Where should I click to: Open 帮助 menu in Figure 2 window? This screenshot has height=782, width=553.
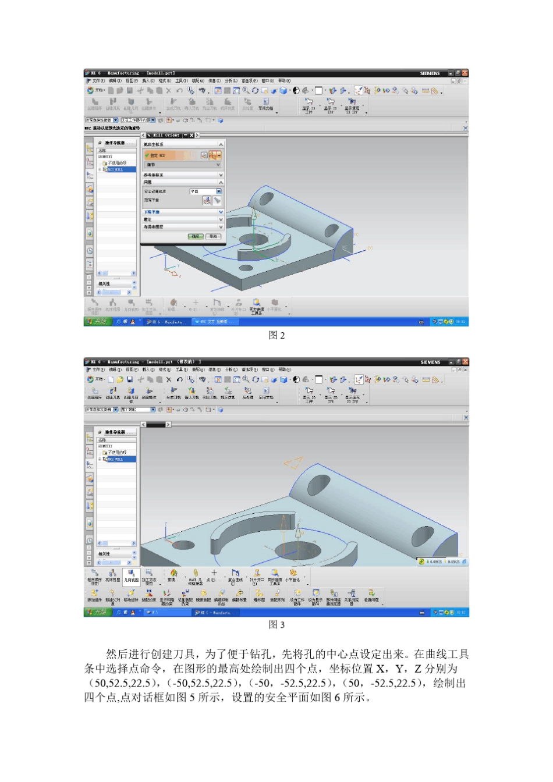tap(284, 81)
